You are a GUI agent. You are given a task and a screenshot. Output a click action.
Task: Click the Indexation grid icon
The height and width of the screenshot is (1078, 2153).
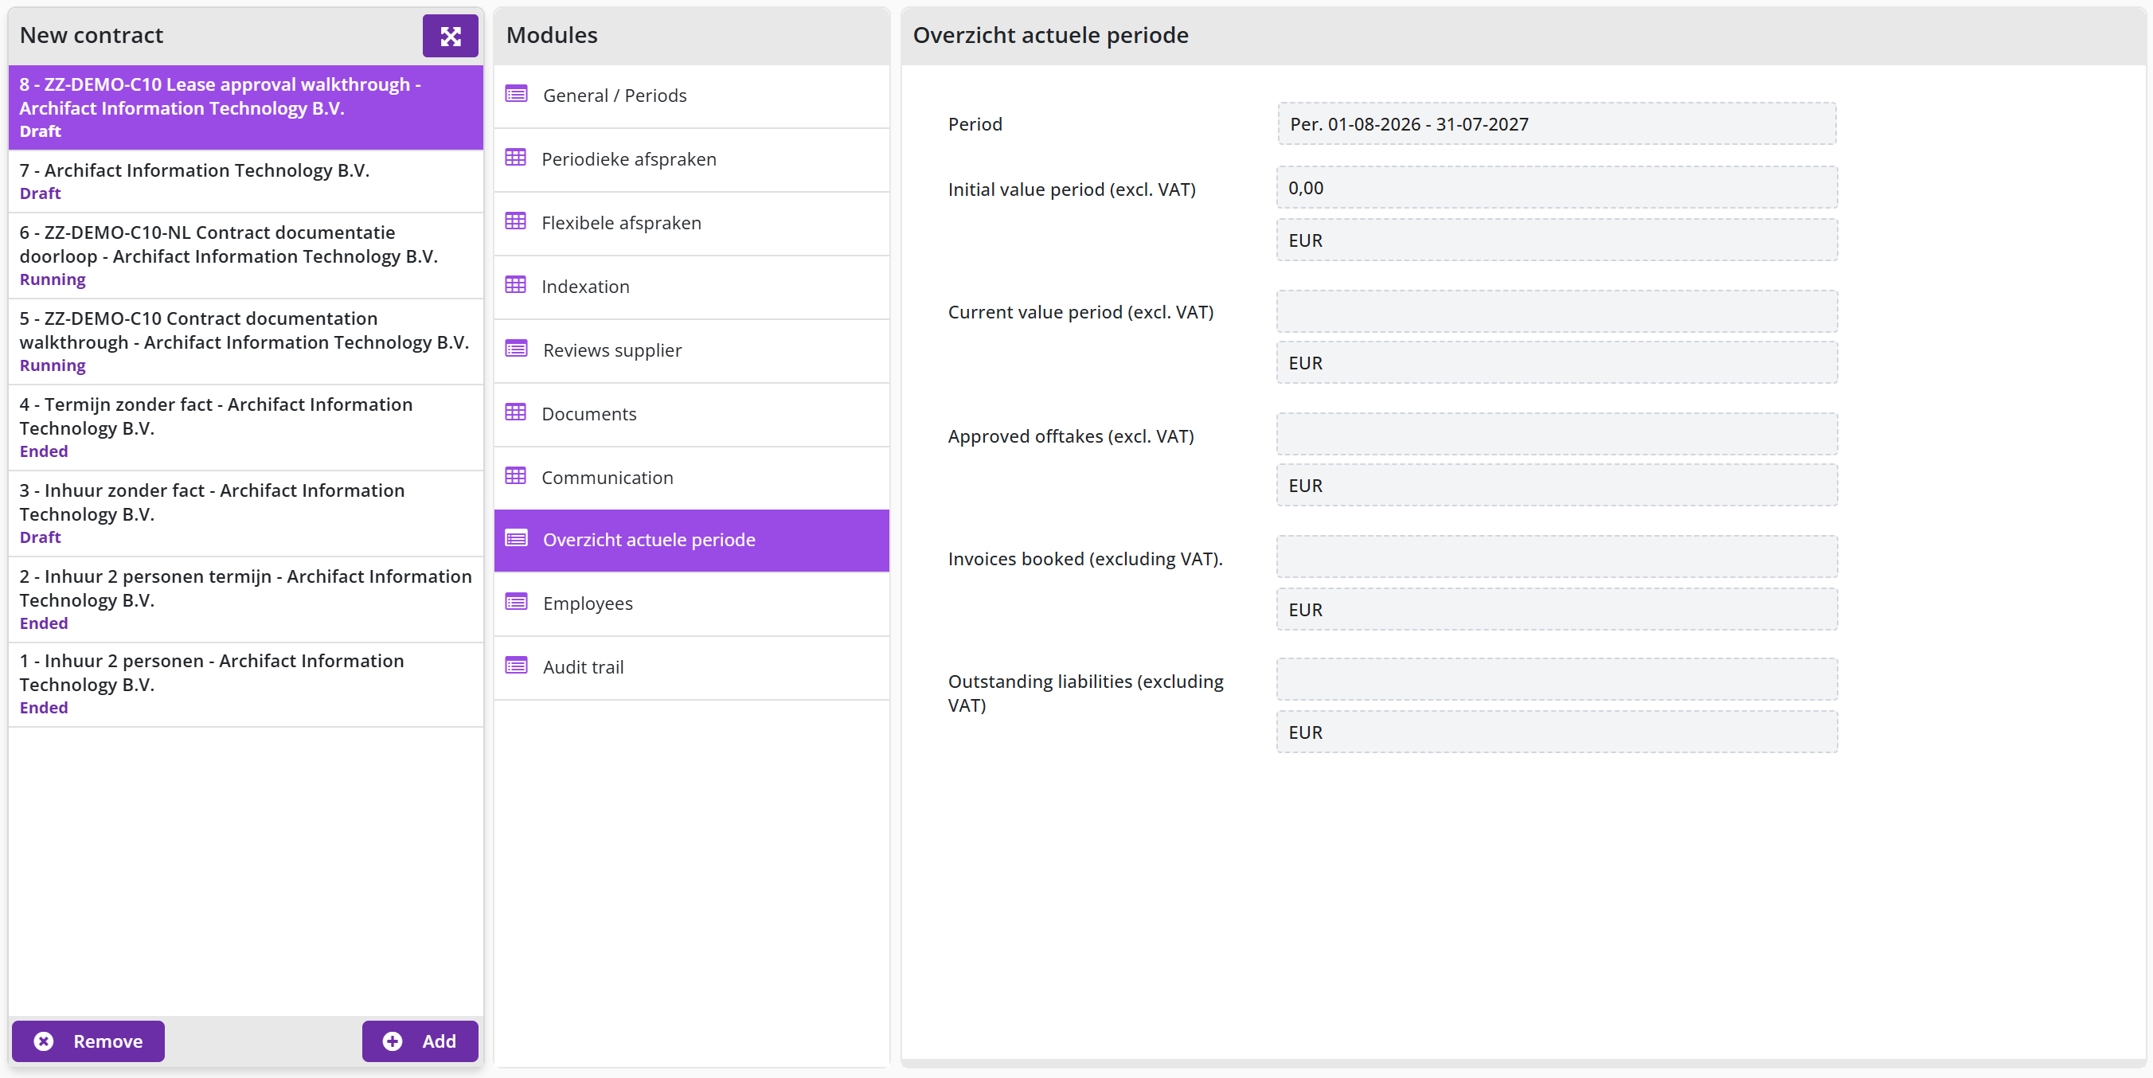[x=515, y=284]
